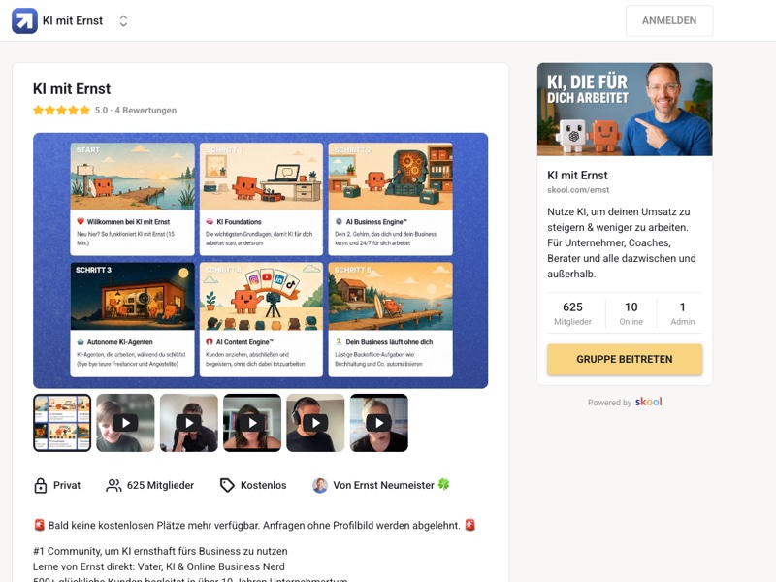Click the gear icon on AI Business Engine card

pyautogui.click(x=339, y=222)
